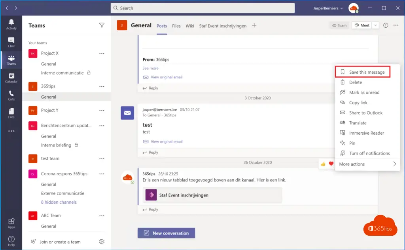Click the Search input box
The width and height of the screenshot is (405, 250).
pyautogui.click(x=202, y=8)
